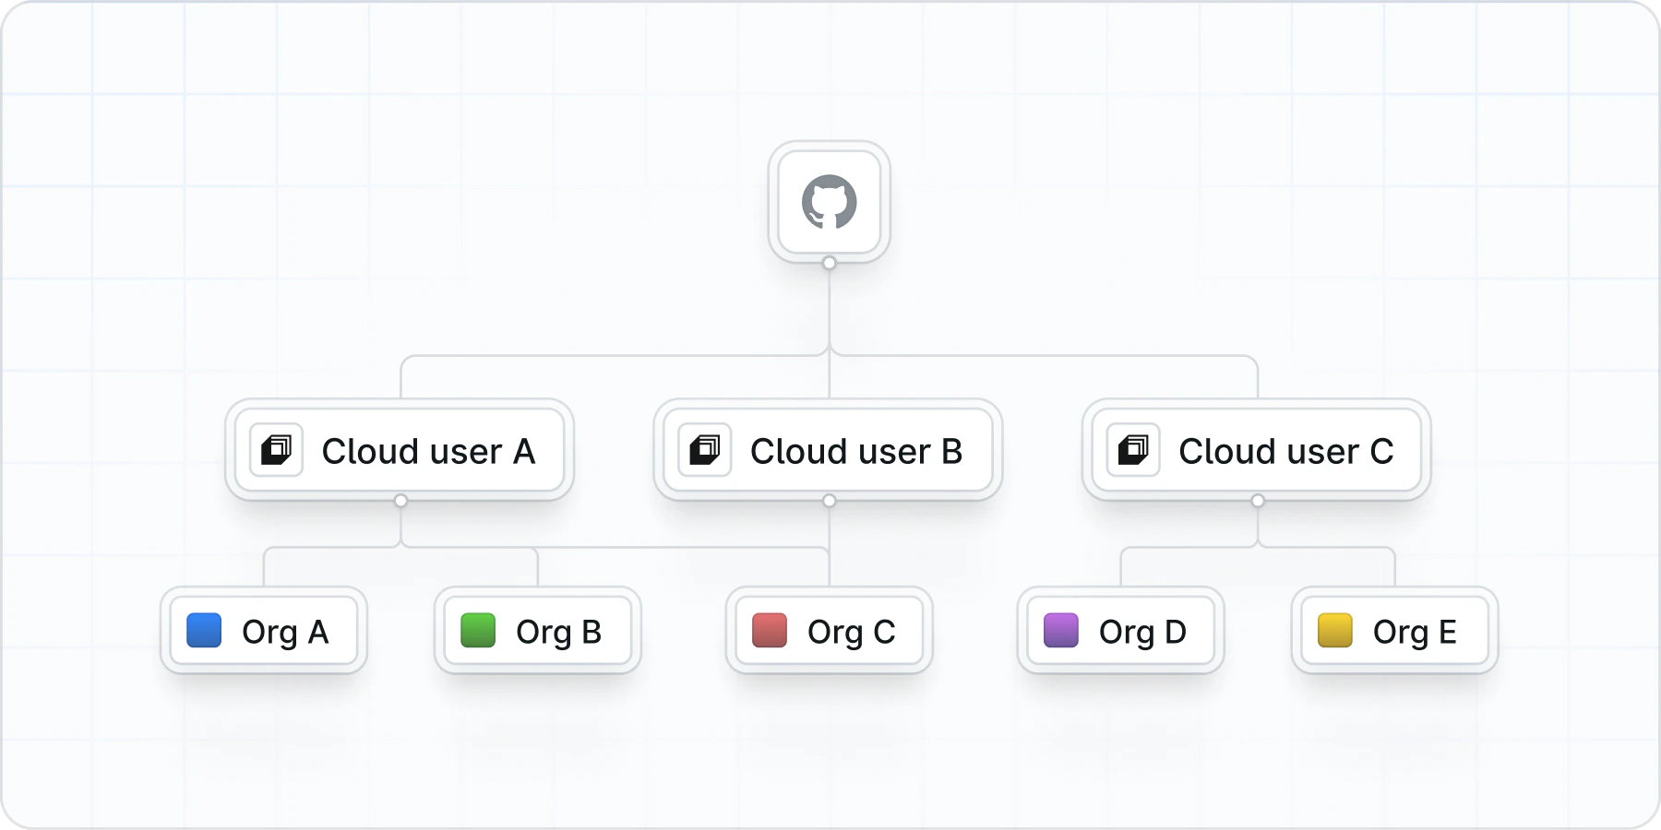Select the Org C node
This screenshot has height=830, width=1661.
click(x=829, y=631)
